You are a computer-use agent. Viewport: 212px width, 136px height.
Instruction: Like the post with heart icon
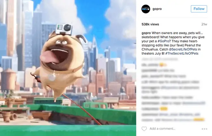click(x=144, y=129)
